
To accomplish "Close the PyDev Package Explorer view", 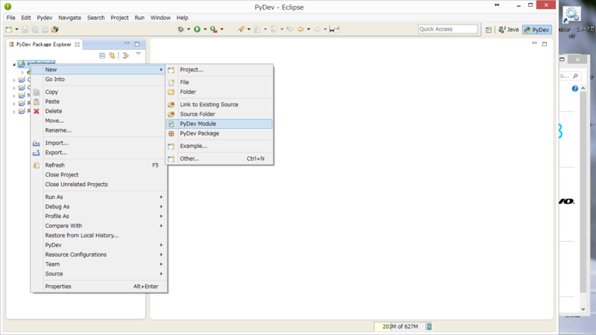I will pos(77,45).
